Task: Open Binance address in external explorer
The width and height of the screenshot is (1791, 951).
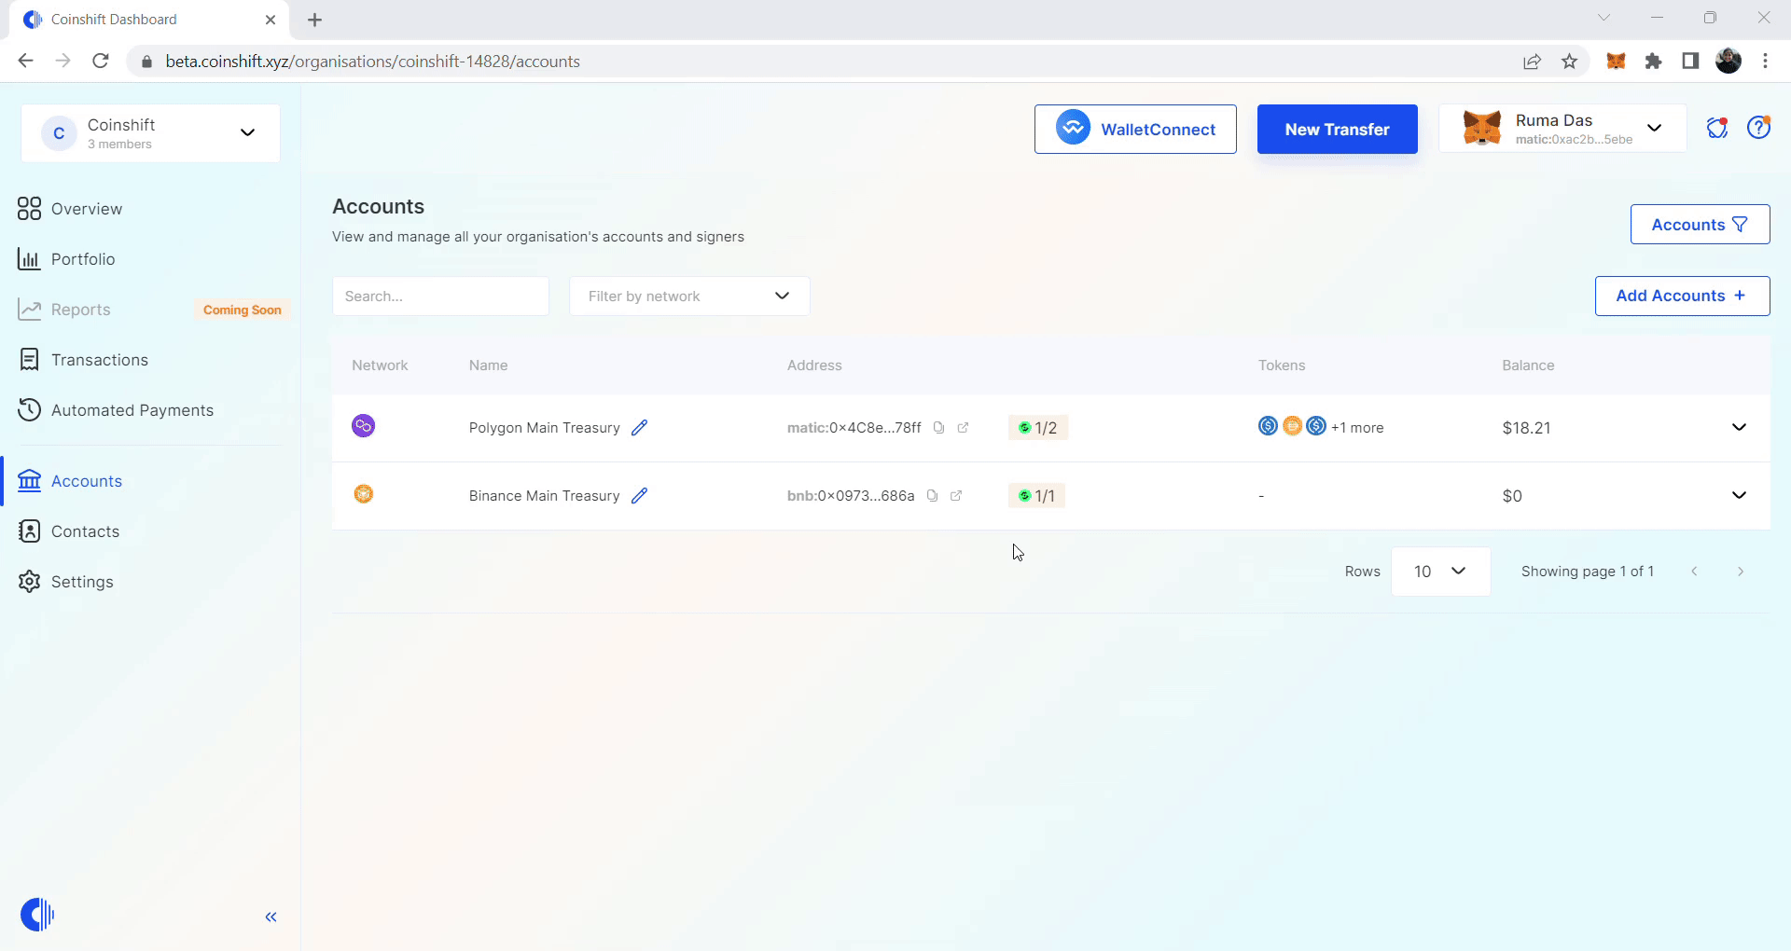Action: pos(956,496)
